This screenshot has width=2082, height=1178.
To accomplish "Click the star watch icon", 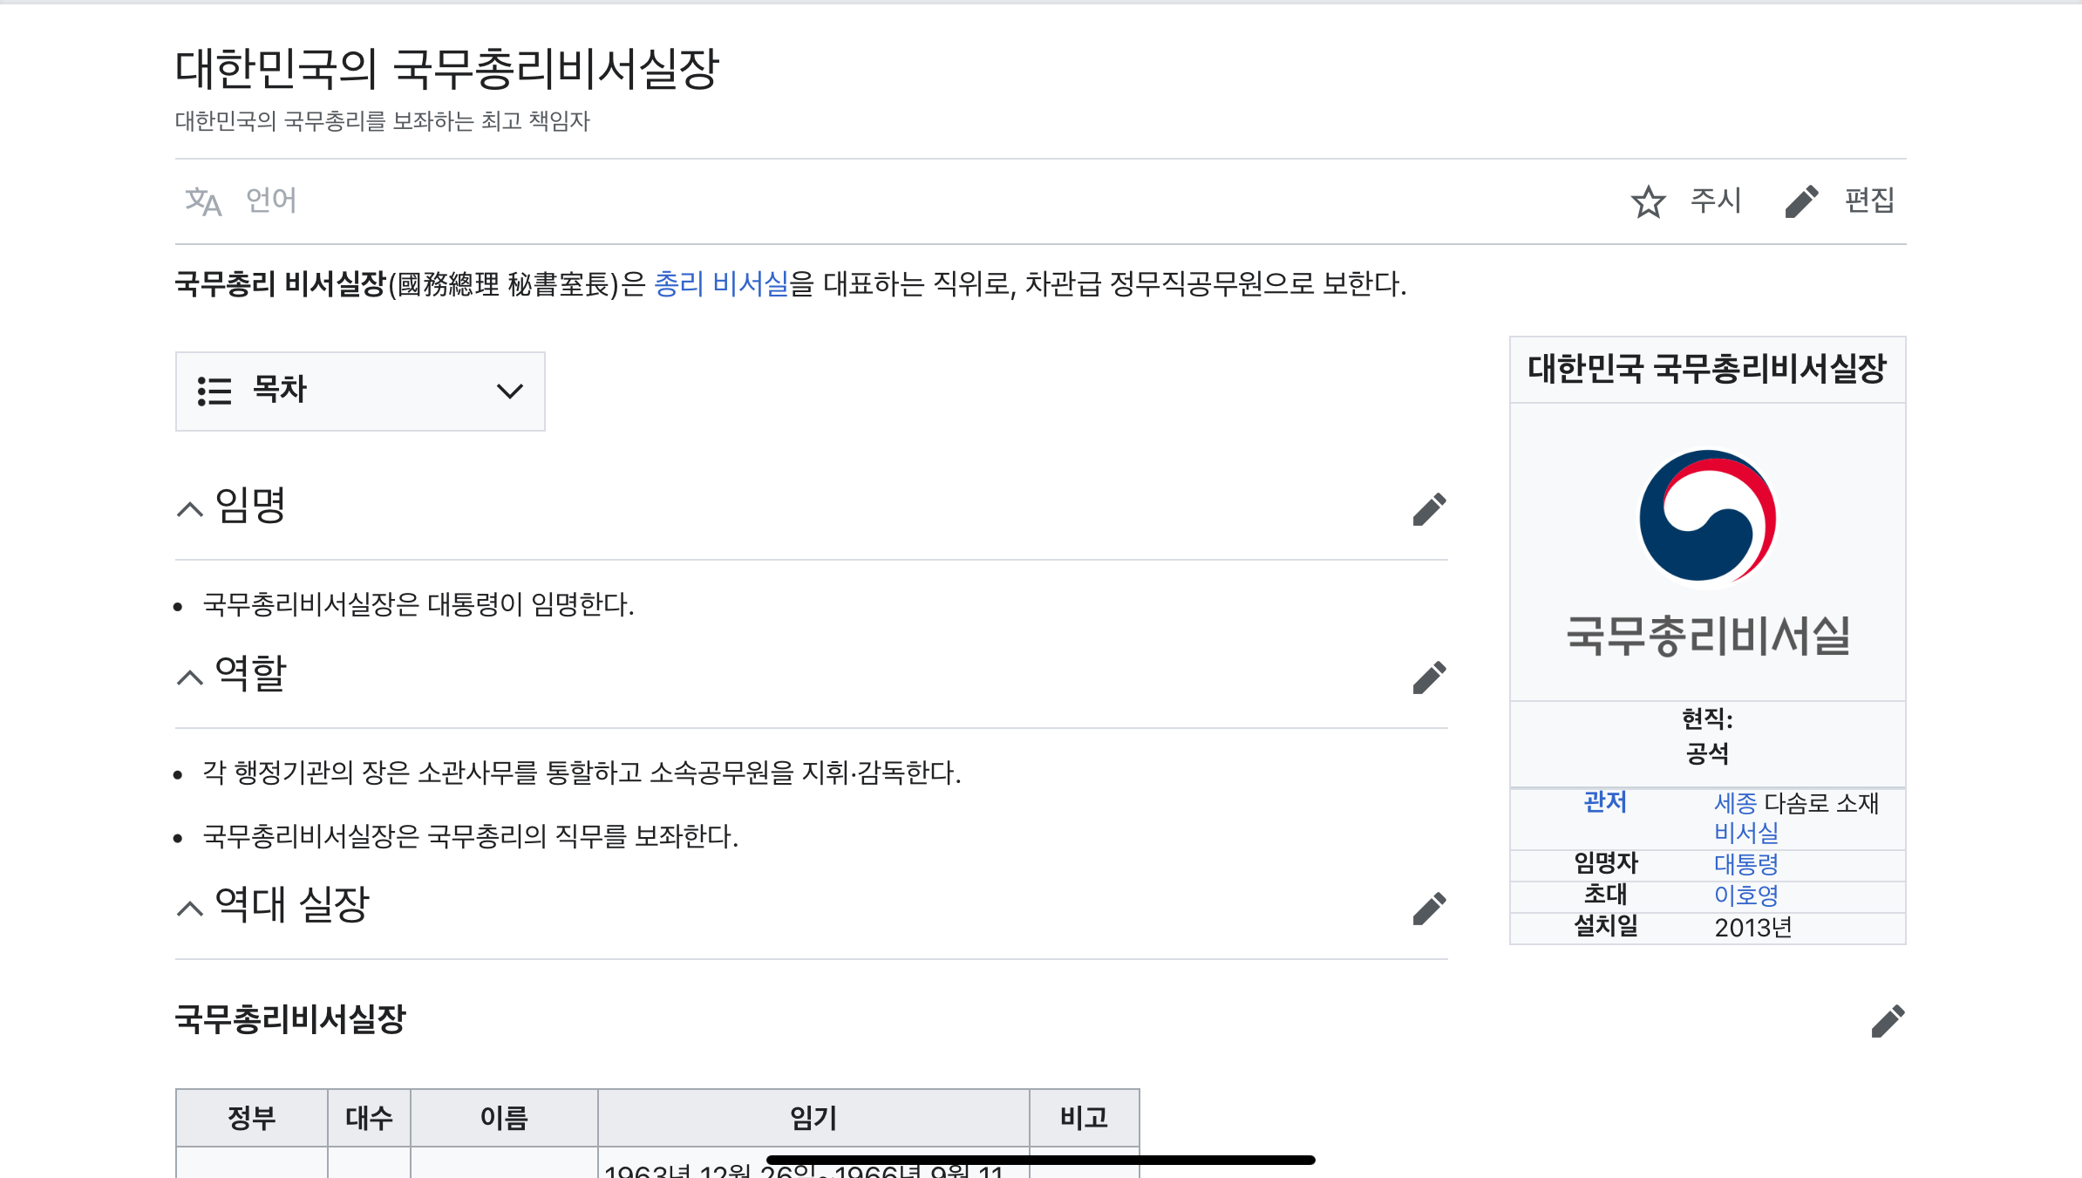I will 1648,201.
